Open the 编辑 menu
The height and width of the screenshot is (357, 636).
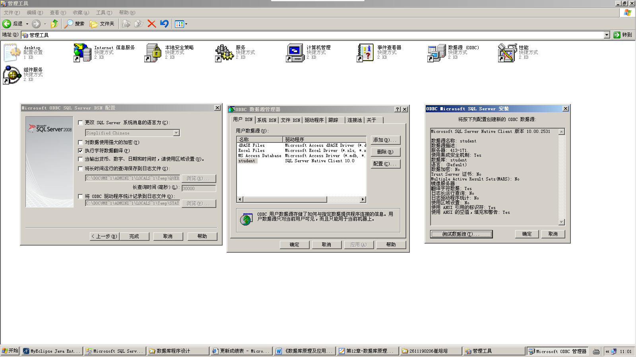point(35,13)
